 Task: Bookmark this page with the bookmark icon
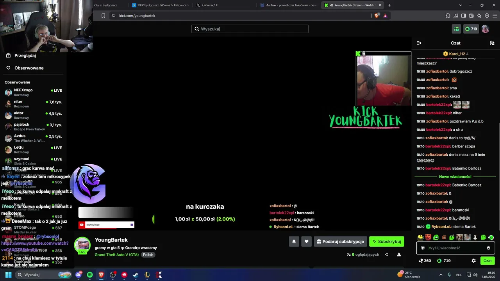103,16
